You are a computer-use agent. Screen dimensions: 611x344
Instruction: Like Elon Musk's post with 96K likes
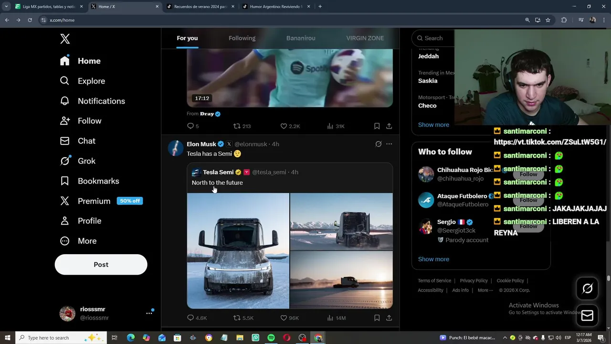pos(289,318)
